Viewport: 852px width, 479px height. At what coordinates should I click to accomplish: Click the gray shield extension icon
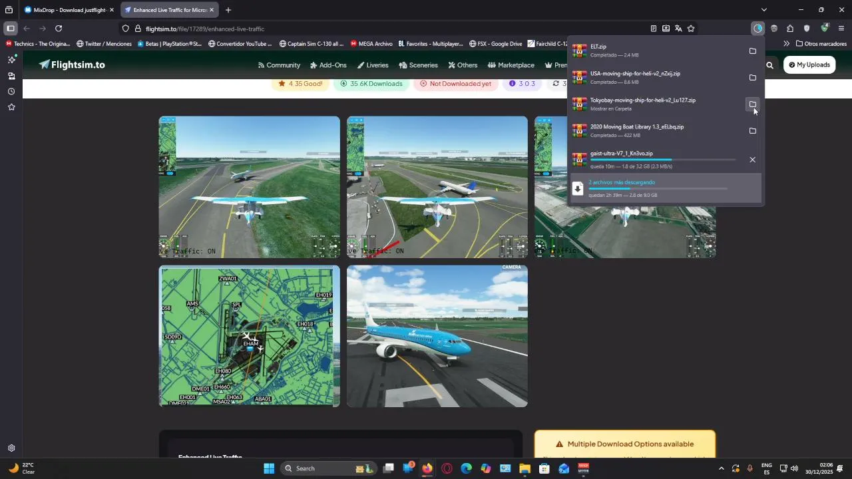807,29
